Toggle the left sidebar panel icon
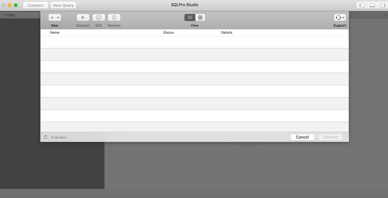This screenshot has height=198, width=388. pyautogui.click(x=362, y=5)
